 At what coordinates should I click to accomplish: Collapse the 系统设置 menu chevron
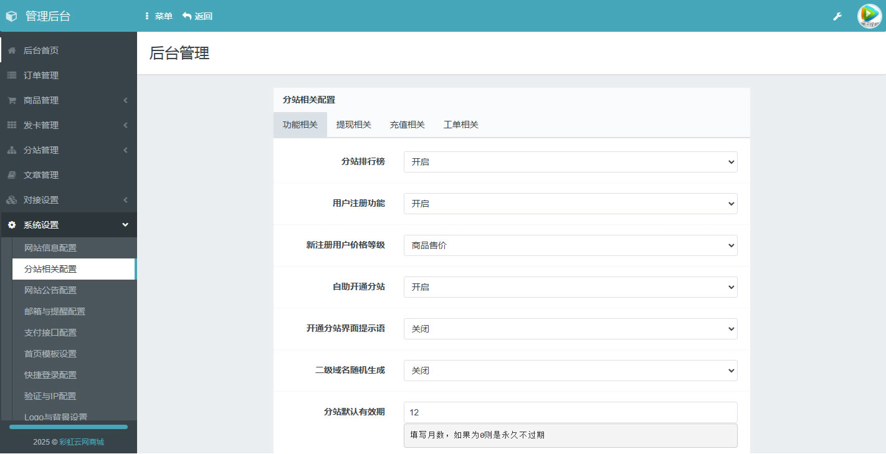[x=125, y=225]
